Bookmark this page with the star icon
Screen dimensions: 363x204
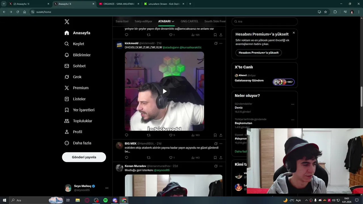326,12
